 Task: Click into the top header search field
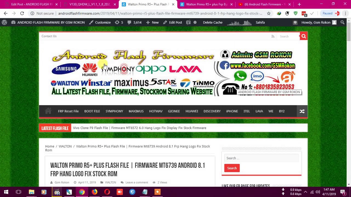click(x=288, y=36)
